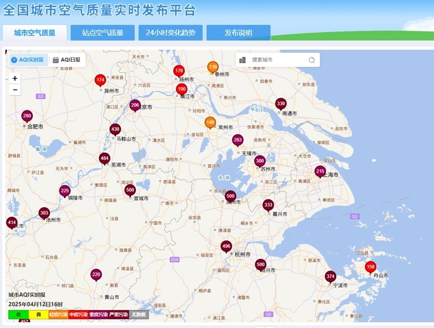The image size is (434, 328).
Task: Click the clock icon on AQI实时报 button
Action: tap(14, 59)
